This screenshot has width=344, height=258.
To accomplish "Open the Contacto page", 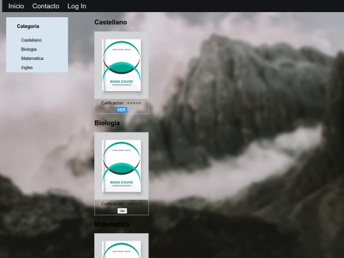I will (x=46, y=6).
